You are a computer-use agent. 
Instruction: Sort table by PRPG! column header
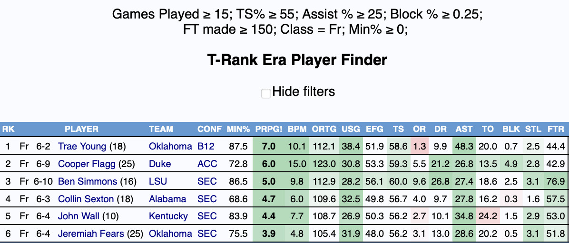(269, 129)
